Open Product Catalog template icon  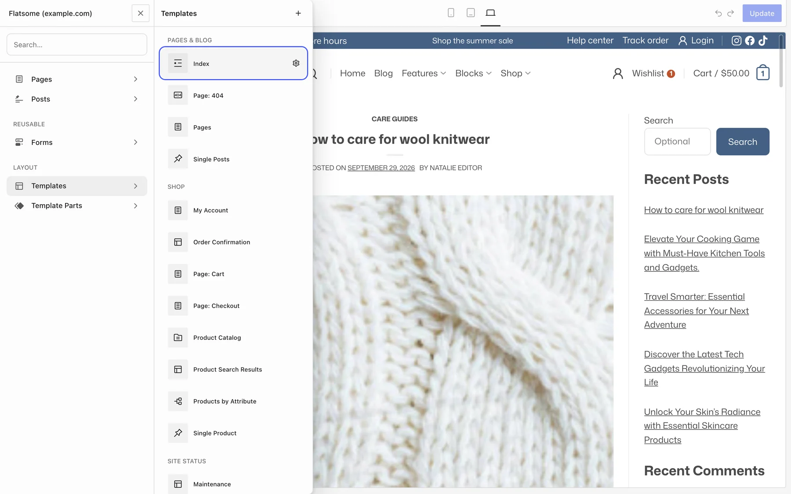coord(178,338)
